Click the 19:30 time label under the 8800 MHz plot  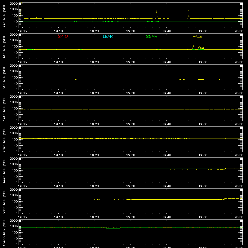coord(131,217)
